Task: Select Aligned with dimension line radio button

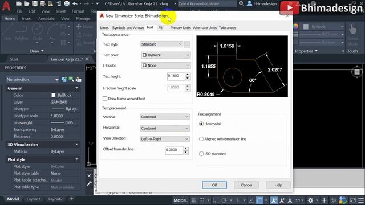Action: pos(201,139)
